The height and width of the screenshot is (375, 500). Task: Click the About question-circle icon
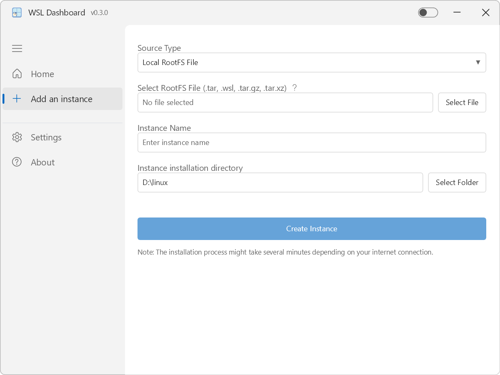[17, 162]
